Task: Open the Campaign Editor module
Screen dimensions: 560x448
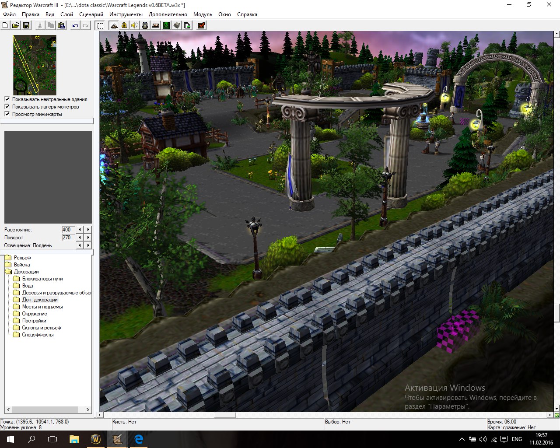Action: (x=156, y=25)
